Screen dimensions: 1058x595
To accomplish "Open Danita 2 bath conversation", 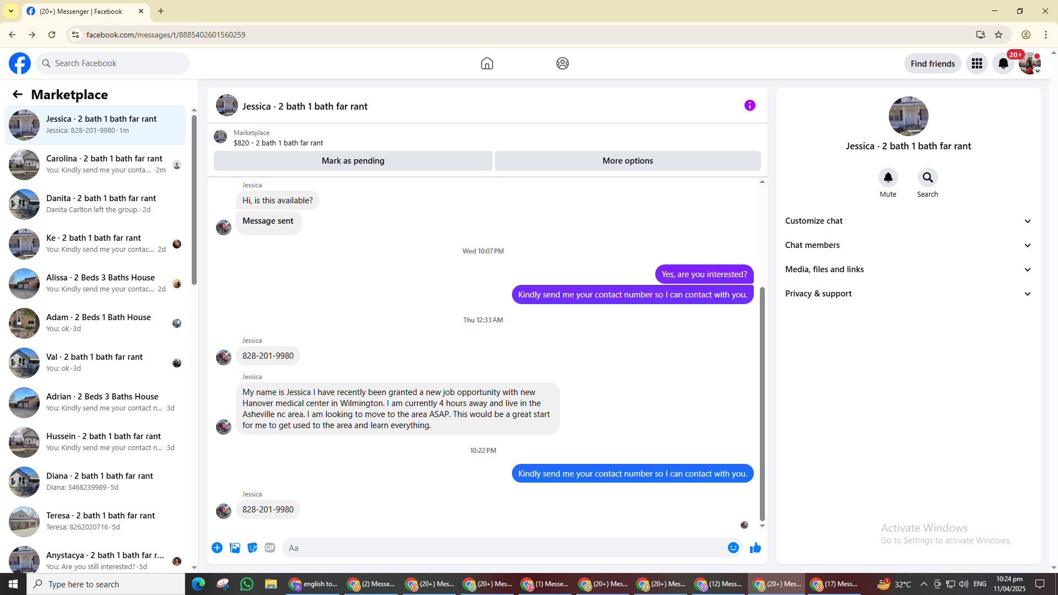I will 95,204.
